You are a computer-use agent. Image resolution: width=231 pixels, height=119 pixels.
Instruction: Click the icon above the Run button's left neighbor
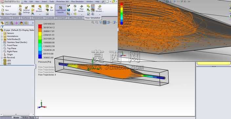pyautogui.click(x=47, y=6)
